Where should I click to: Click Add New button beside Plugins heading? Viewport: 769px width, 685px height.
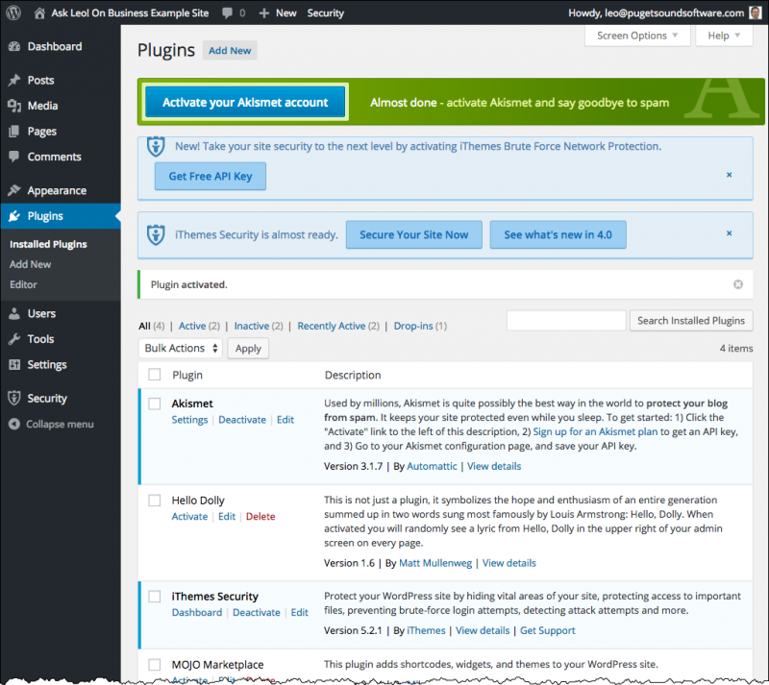(x=230, y=51)
